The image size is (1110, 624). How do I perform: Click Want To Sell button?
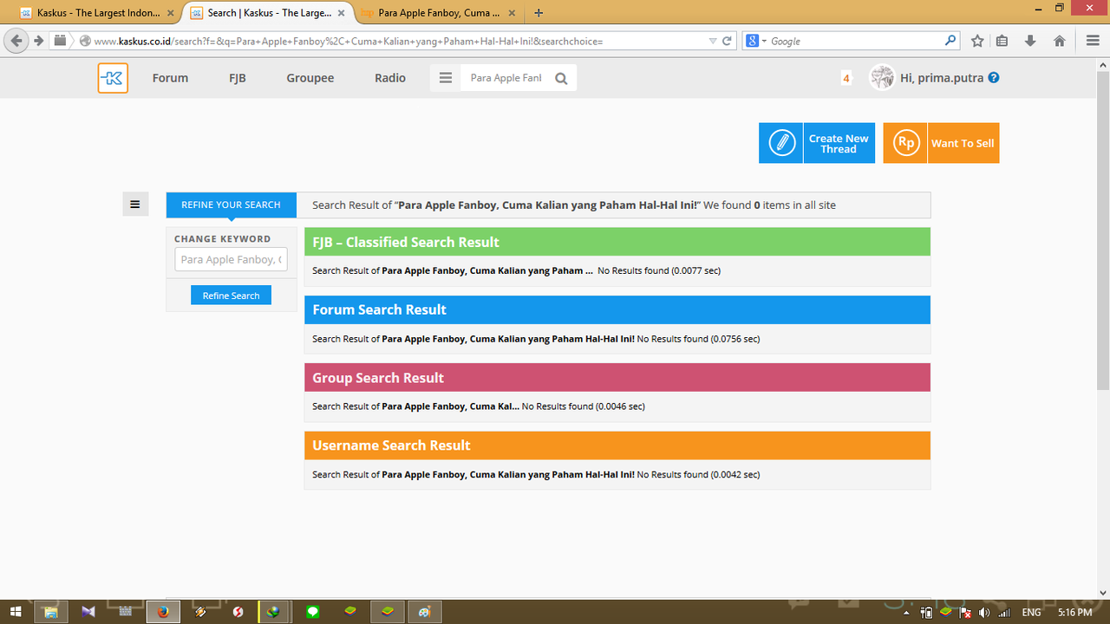941,143
